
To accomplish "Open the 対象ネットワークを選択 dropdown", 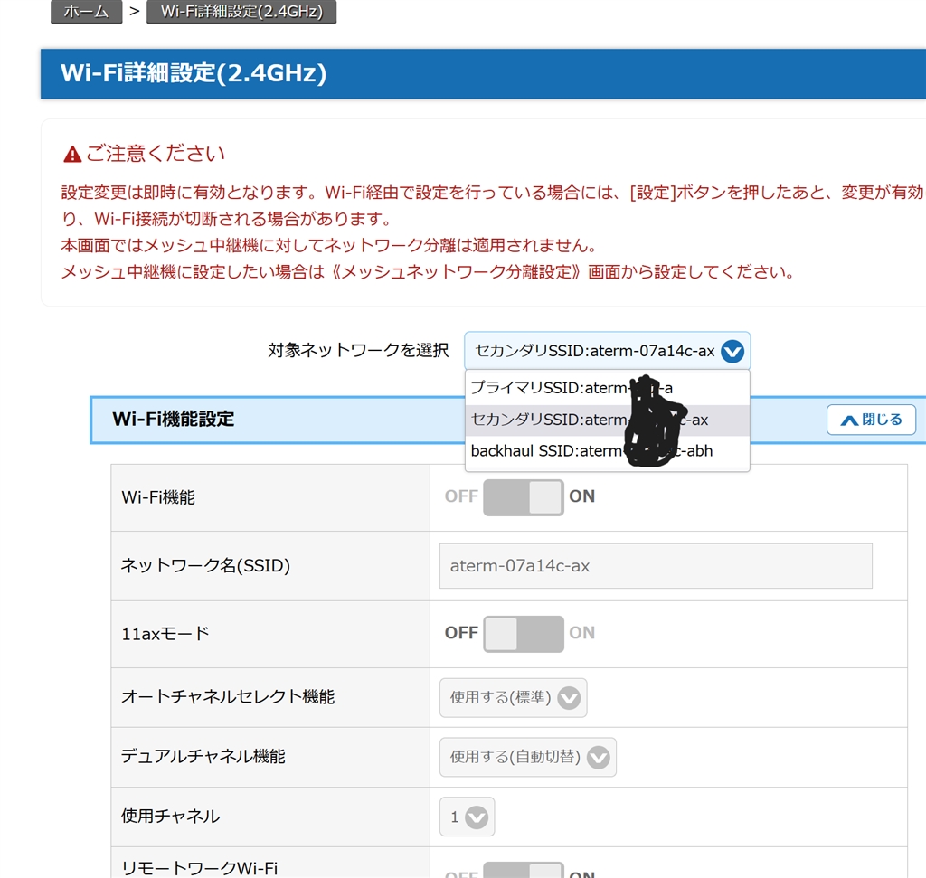I will (607, 351).
